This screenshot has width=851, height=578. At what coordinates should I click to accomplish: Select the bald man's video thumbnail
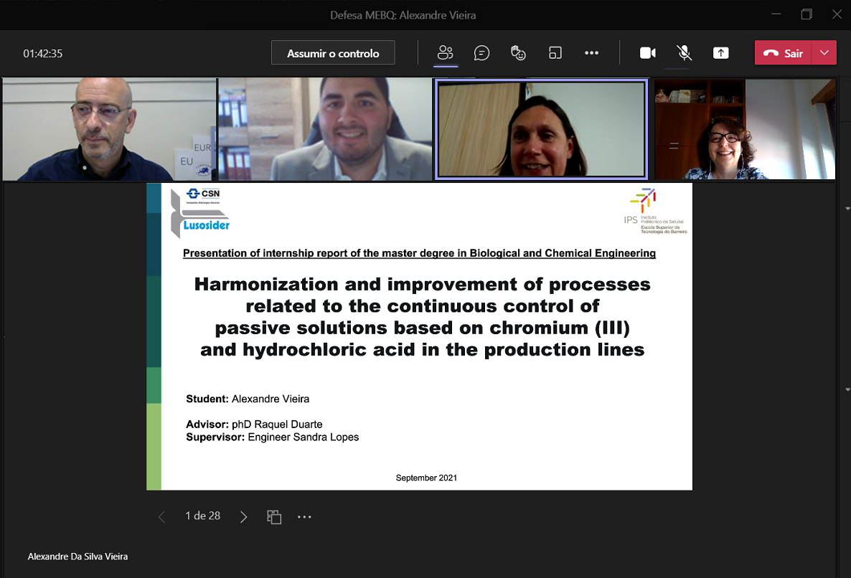point(109,129)
